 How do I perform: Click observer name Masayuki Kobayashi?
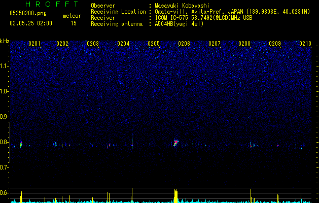pyautogui.click(x=182, y=6)
